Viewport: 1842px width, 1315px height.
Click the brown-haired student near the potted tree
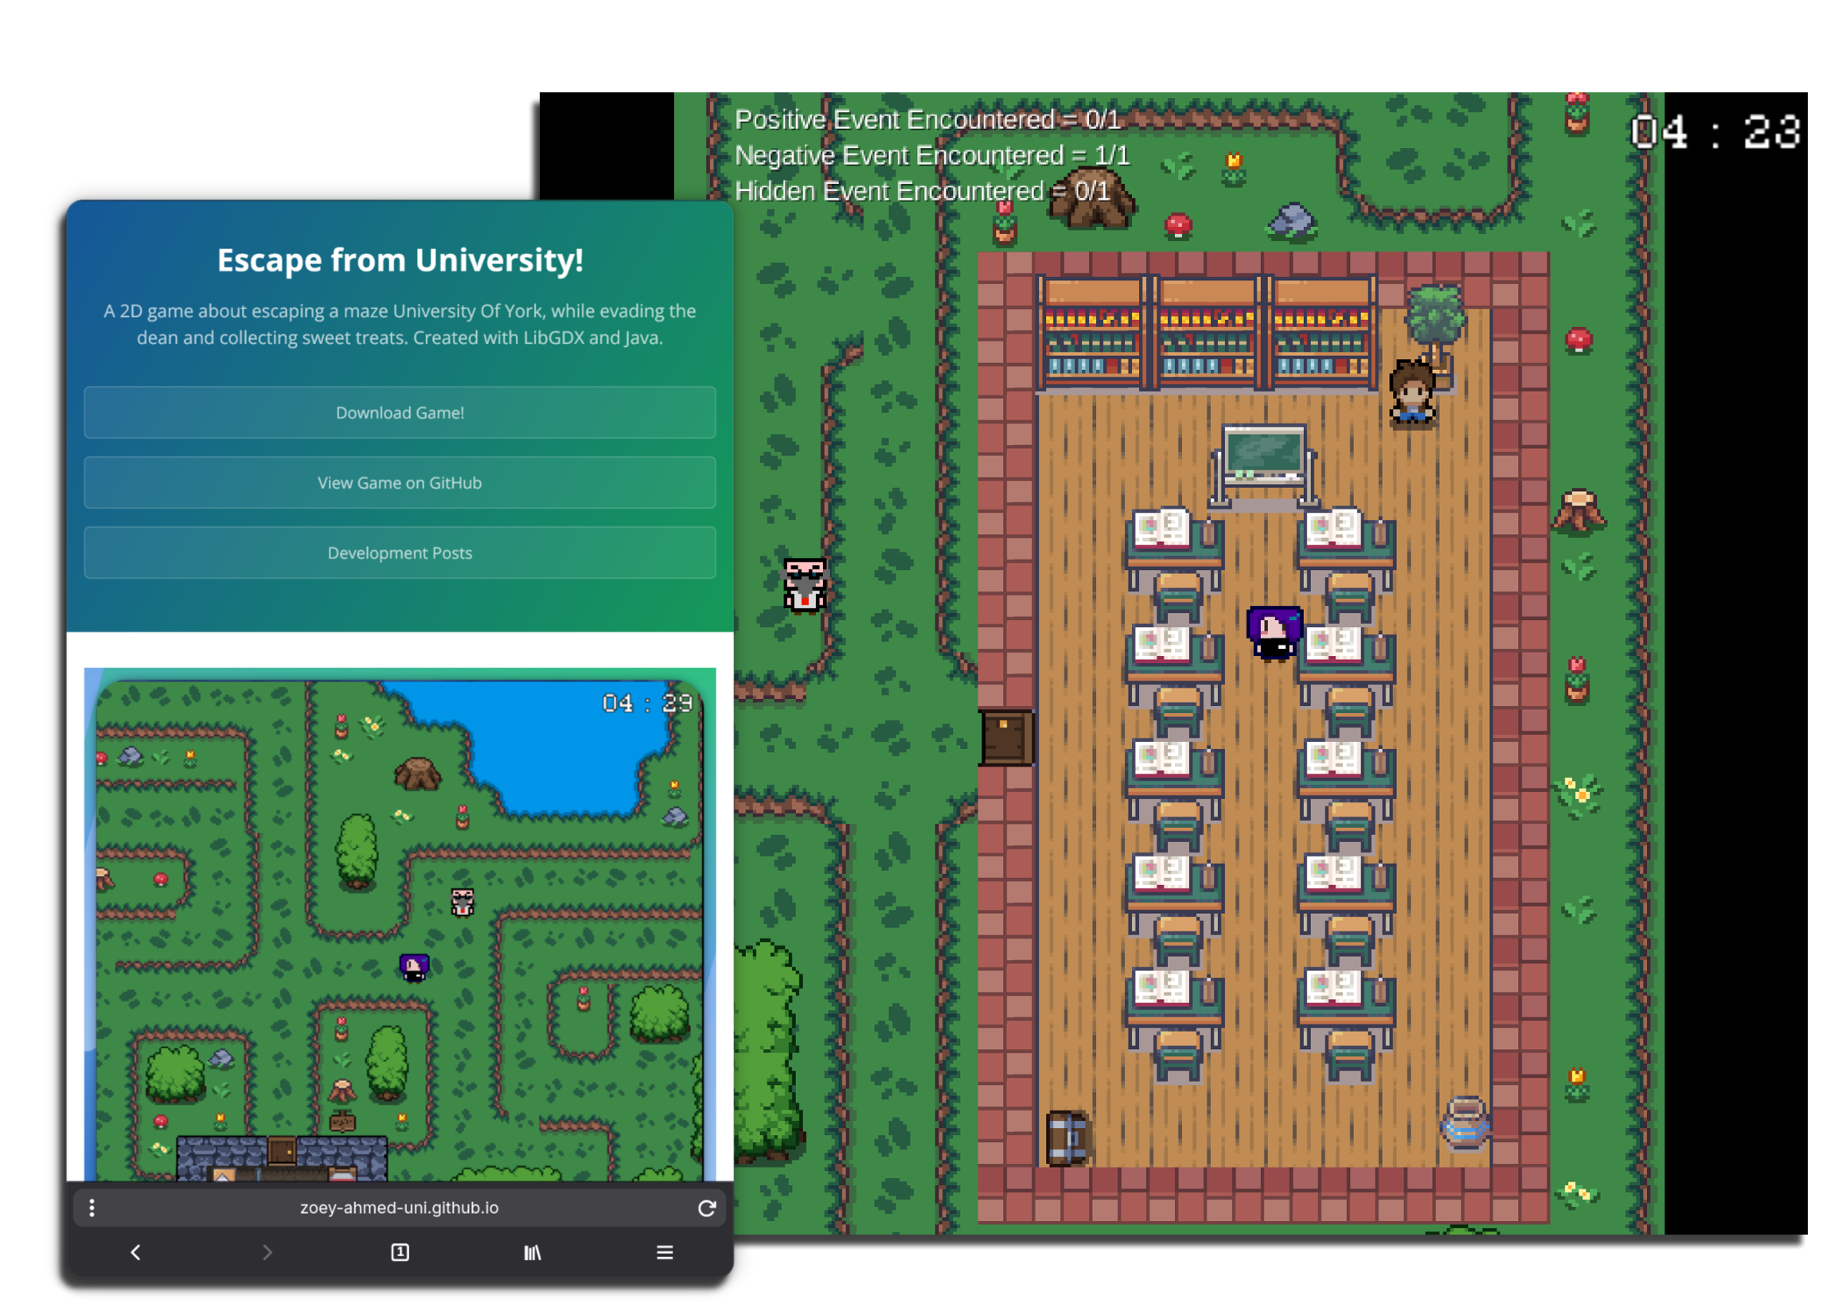(x=1411, y=392)
